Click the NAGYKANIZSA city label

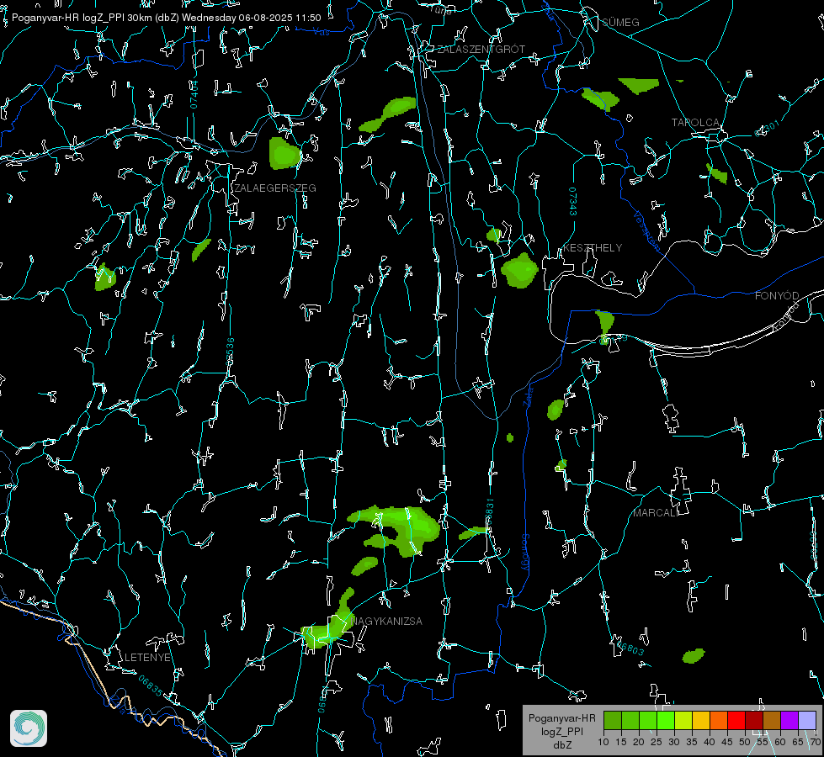(x=386, y=622)
